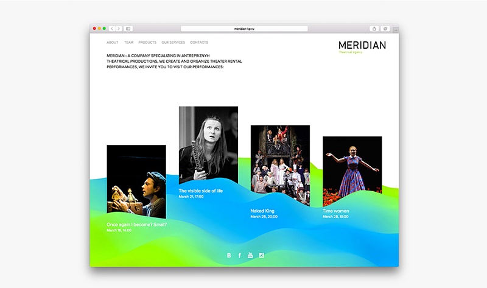The width and height of the screenshot is (487, 288).
Task: Focus the meridian-kp.ru address bar
Action: (x=243, y=29)
